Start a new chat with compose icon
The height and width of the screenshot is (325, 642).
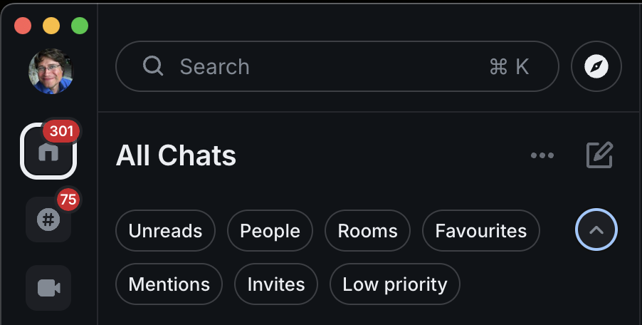[599, 155]
